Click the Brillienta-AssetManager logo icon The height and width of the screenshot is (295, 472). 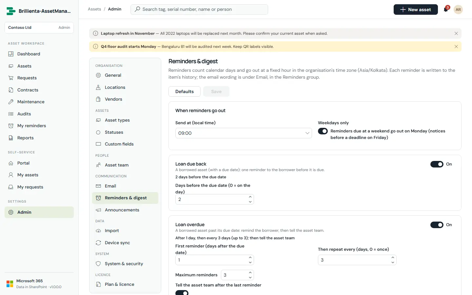[11, 11]
